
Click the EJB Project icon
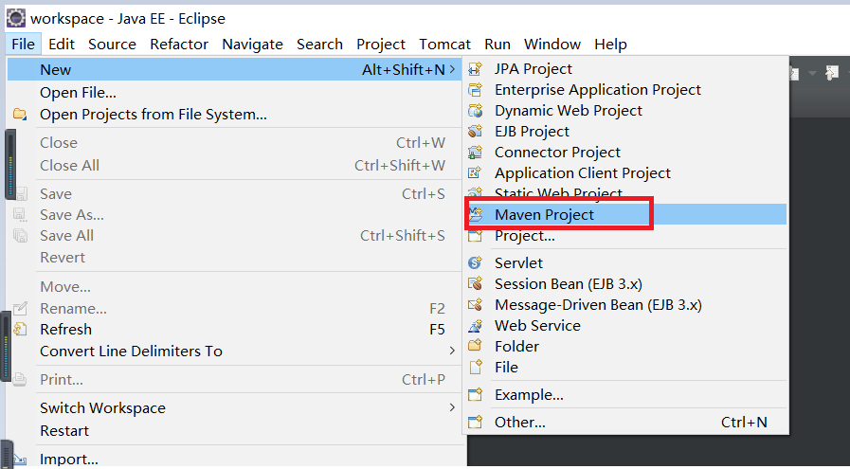[476, 131]
